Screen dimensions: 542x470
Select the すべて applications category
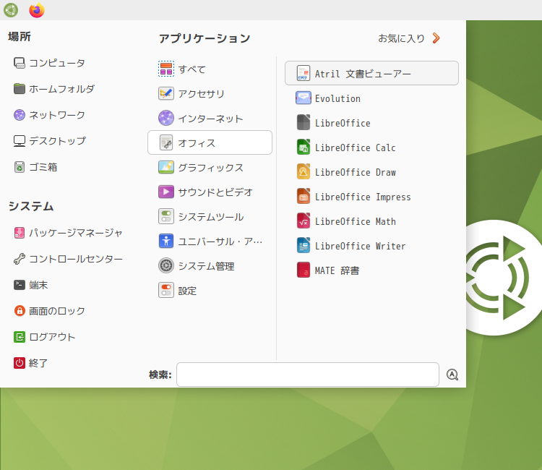[x=210, y=69]
